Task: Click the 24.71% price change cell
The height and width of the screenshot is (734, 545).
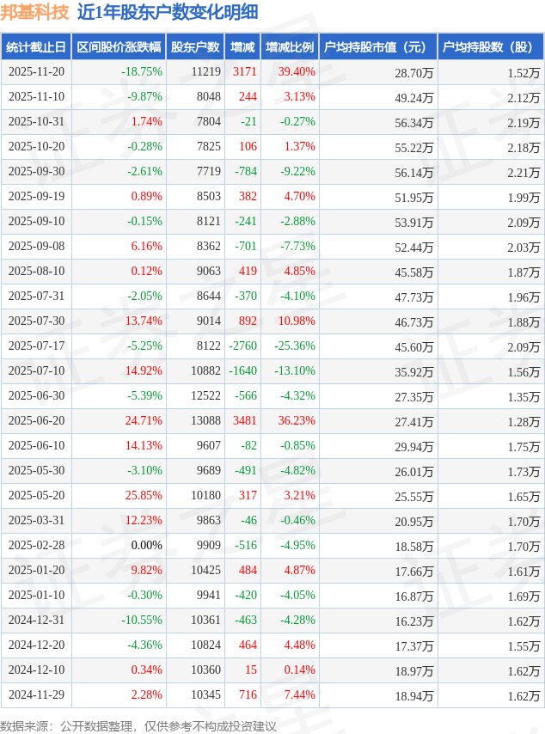Action: pos(144,421)
